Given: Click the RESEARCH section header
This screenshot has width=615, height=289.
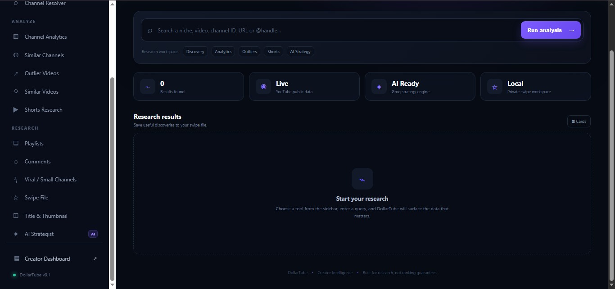Looking at the screenshot, I should [25, 128].
